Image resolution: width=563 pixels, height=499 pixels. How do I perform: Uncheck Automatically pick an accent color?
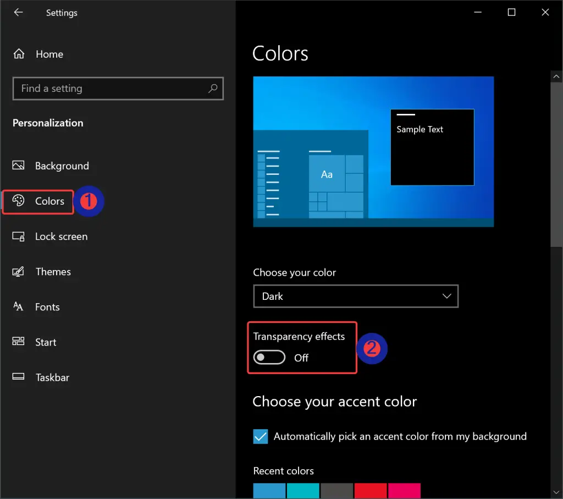click(261, 436)
